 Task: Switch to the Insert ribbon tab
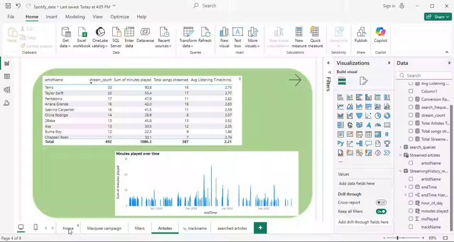[x=51, y=17]
